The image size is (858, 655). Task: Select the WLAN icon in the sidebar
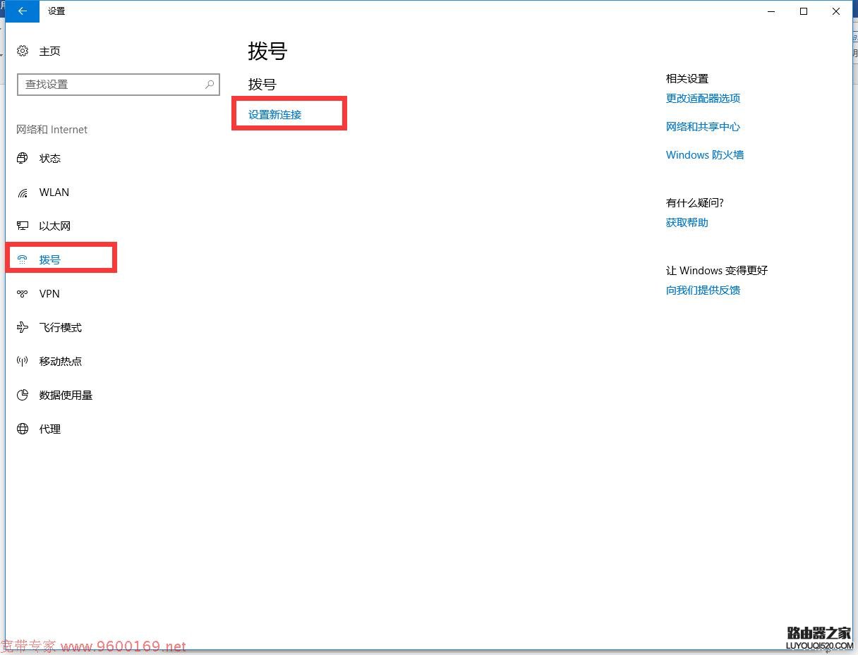[23, 192]
